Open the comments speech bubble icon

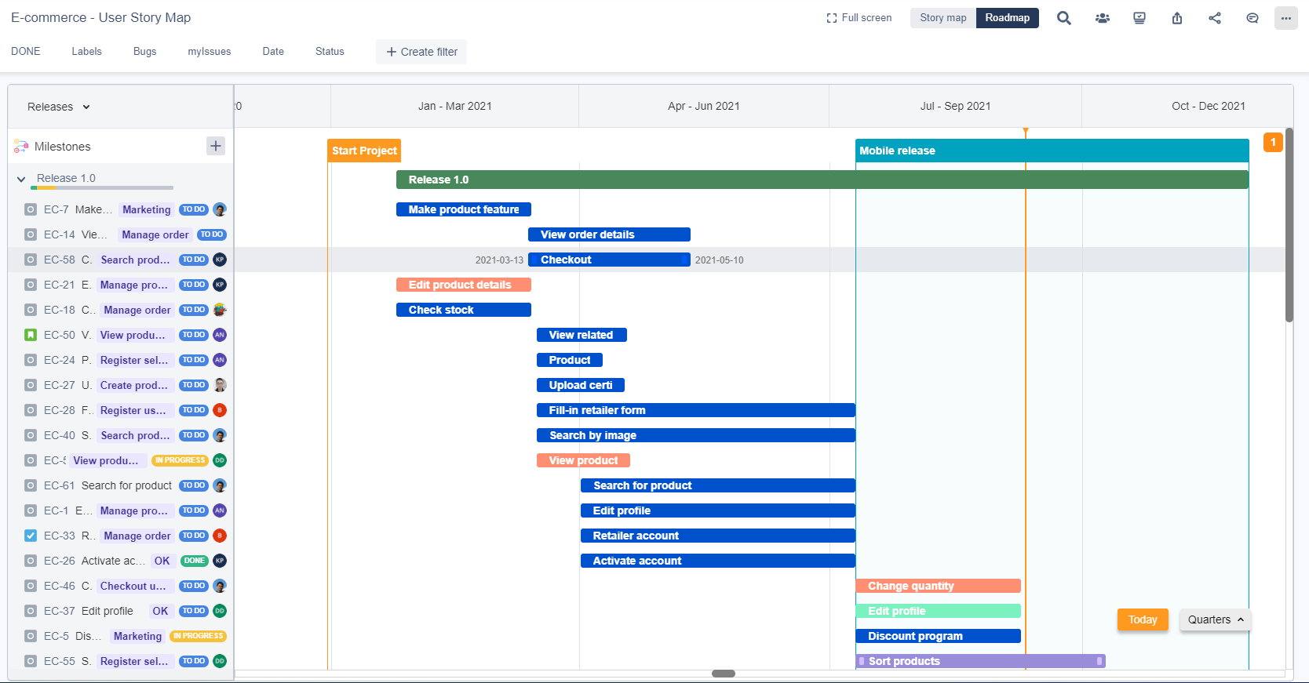pos(1252,18)
